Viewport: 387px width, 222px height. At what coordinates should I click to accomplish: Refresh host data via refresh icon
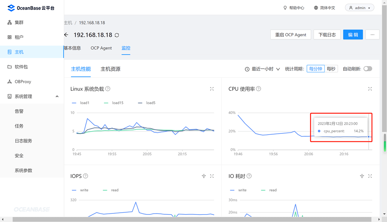coord(116,35)
